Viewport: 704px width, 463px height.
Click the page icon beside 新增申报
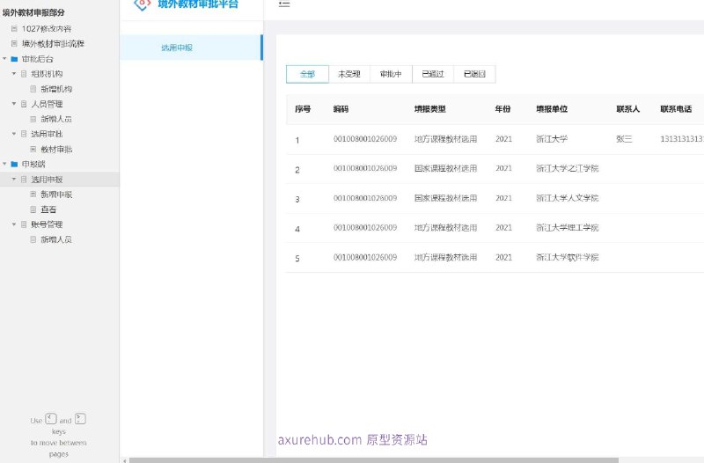(33, 195)
